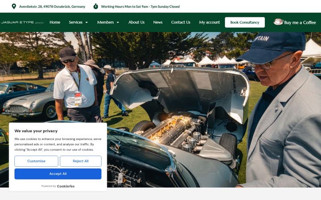Accept all cookies
321x200 pixels.
[x=58, y=174]
